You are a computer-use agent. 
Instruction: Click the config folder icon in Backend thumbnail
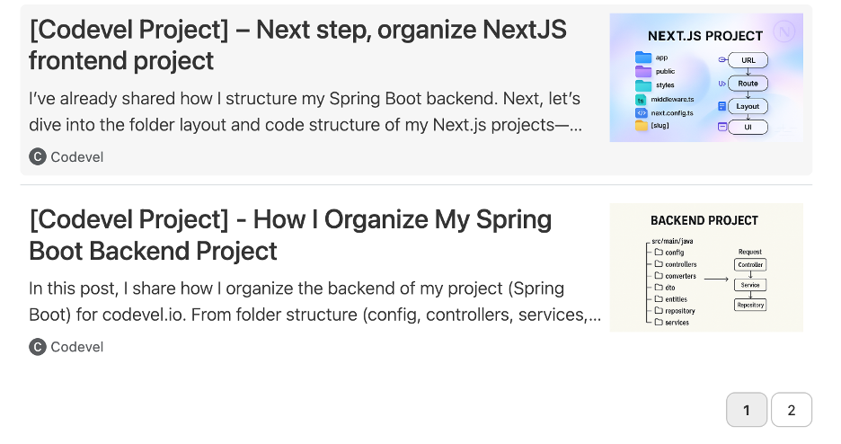[x=659, y=253]
